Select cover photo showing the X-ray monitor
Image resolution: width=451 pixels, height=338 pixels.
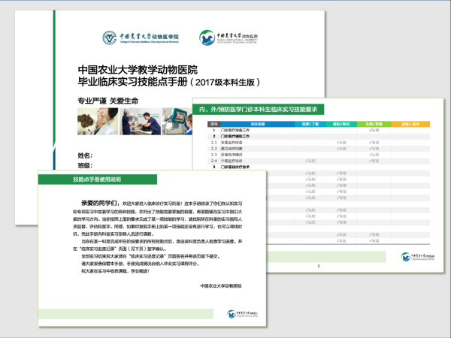(177, 121)
